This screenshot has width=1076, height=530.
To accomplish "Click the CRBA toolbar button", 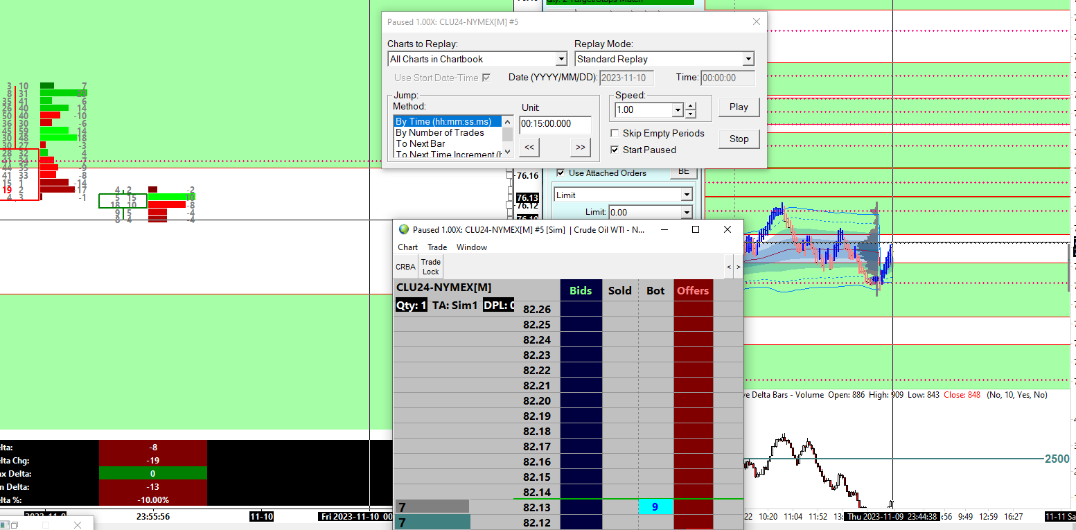I will 405,267.
